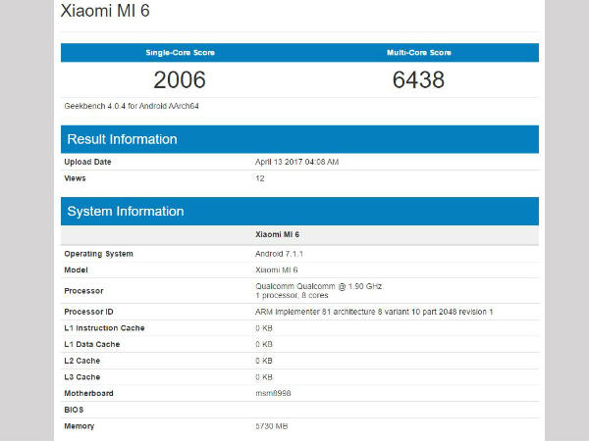Viewport: 589px width, 441px height.
Task: Select the Processor ID label
Action: click(x=88, y=312)
